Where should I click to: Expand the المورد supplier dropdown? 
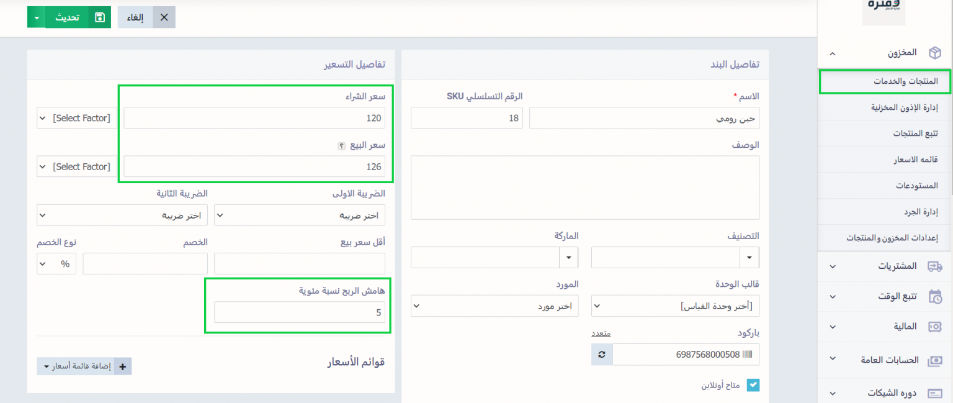click(x=494, y=306)
